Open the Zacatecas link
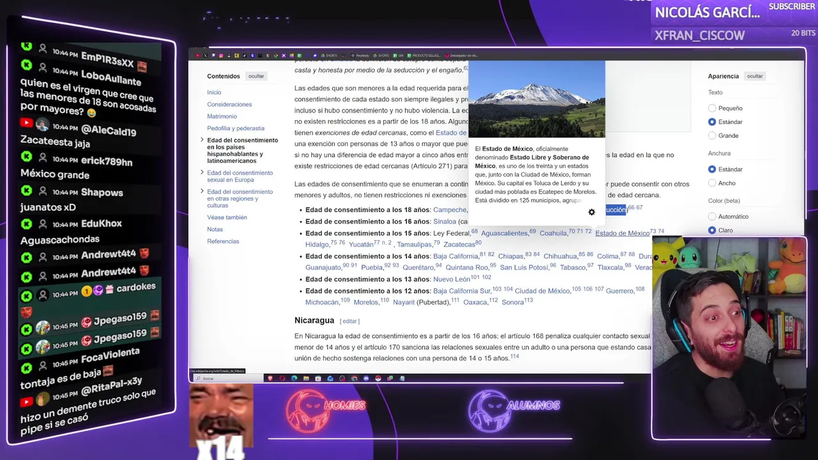818x460 pixels. pos(459,245)
